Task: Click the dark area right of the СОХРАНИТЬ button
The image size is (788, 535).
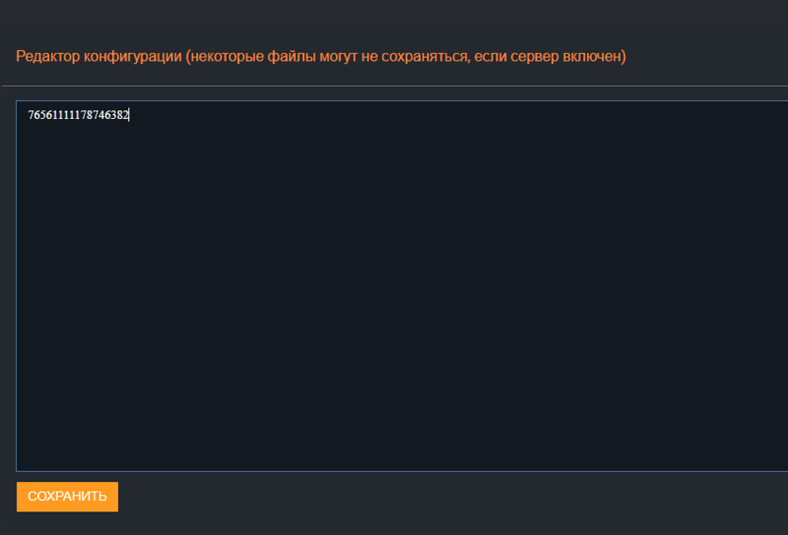Action: pyautogui.click(x=443, y=497)
